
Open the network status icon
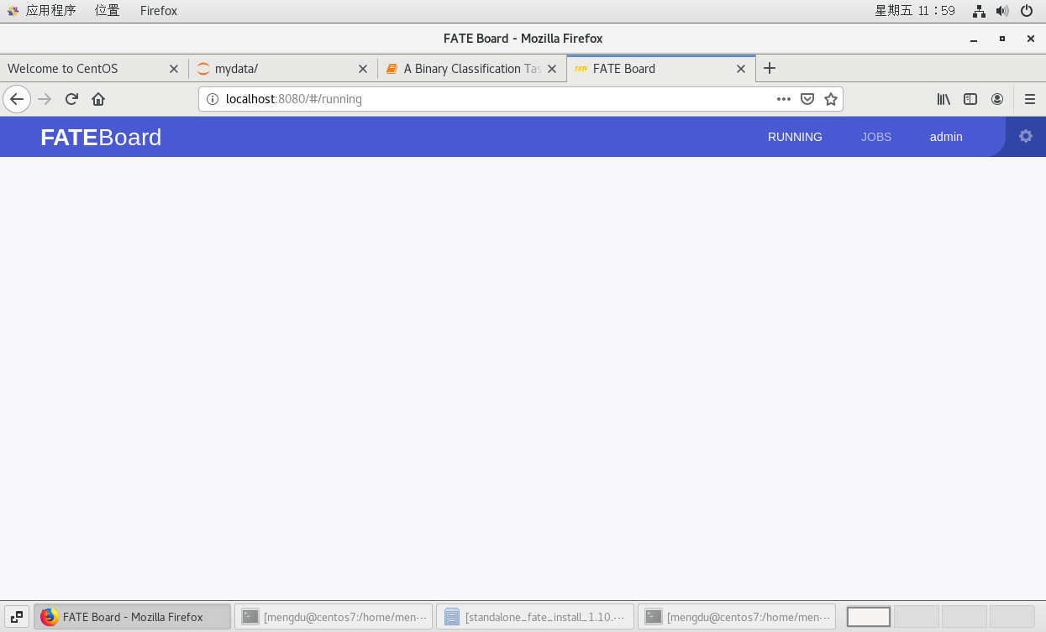[x=979, y=11]
